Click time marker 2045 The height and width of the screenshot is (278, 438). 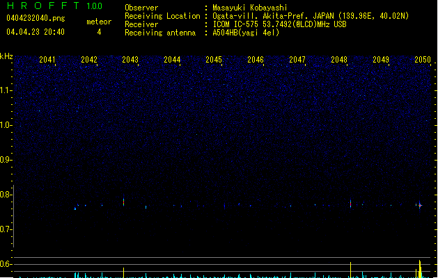pos(214,60)
